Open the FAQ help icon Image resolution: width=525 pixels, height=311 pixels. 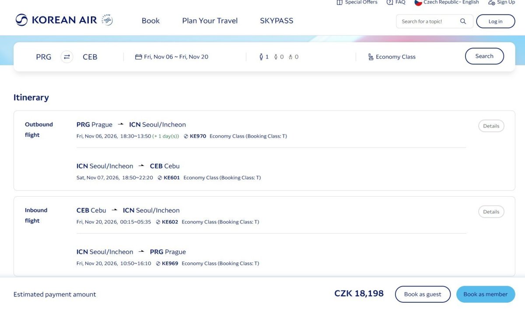coord(390,2)
